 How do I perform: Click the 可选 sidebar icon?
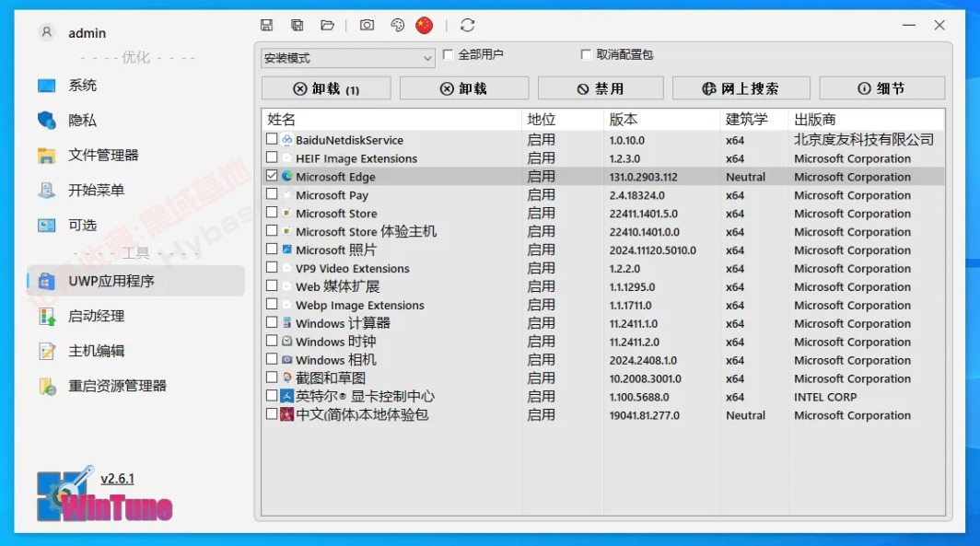(x=46, y=225)
